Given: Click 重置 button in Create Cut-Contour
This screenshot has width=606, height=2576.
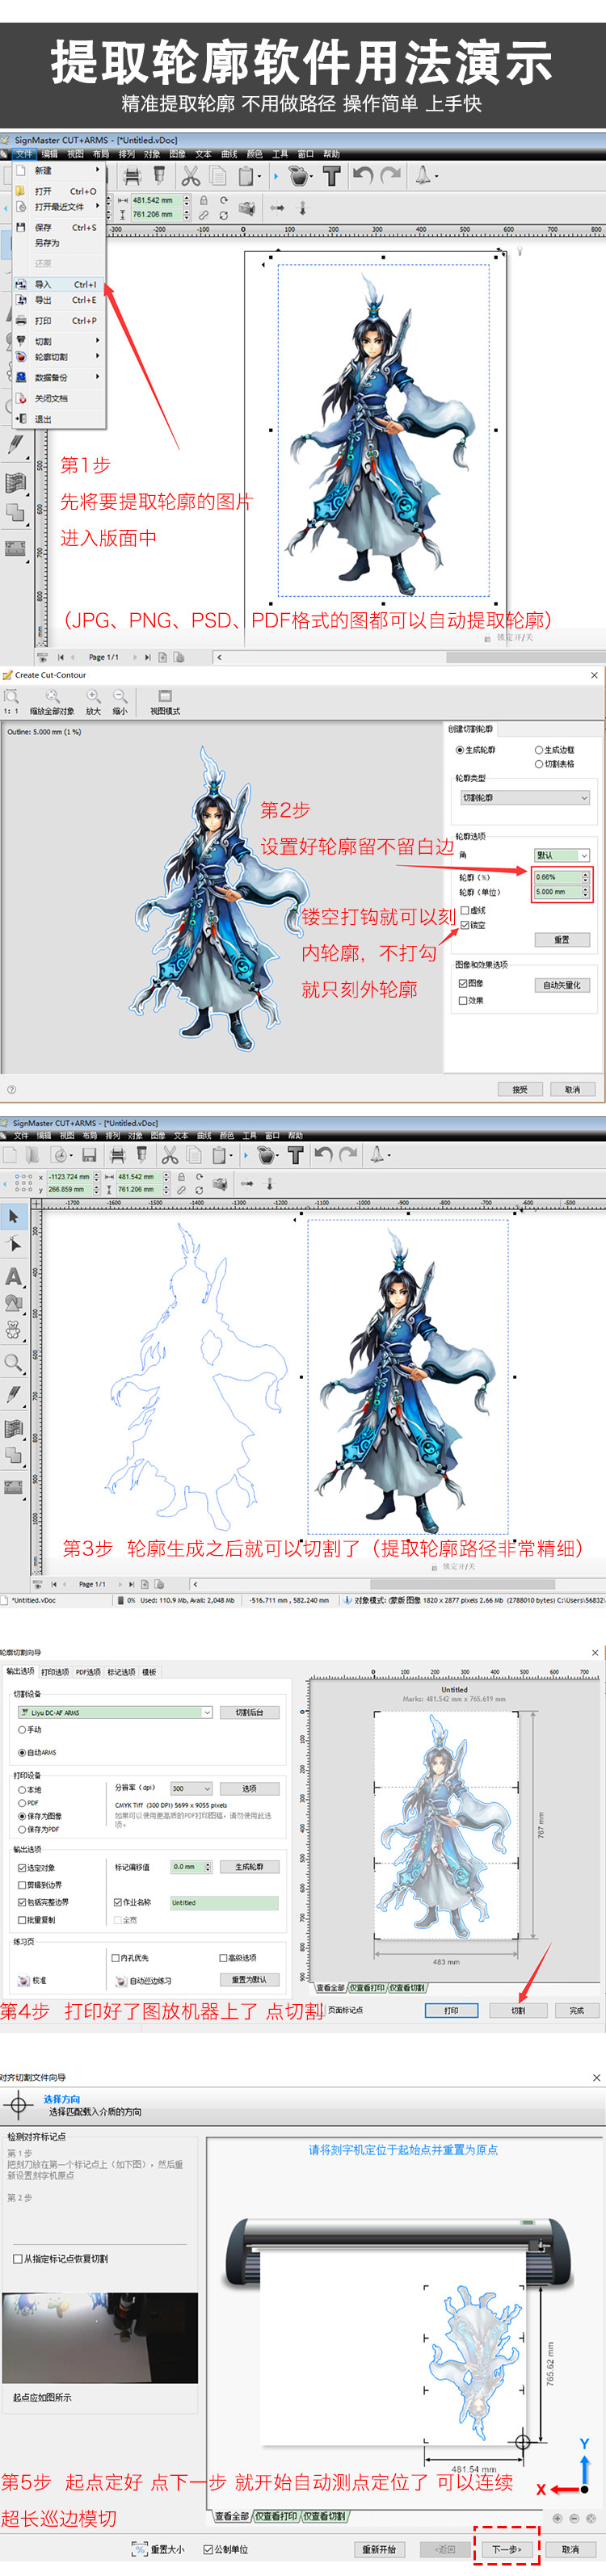Looking at the screenshot, I should (561, 940).
